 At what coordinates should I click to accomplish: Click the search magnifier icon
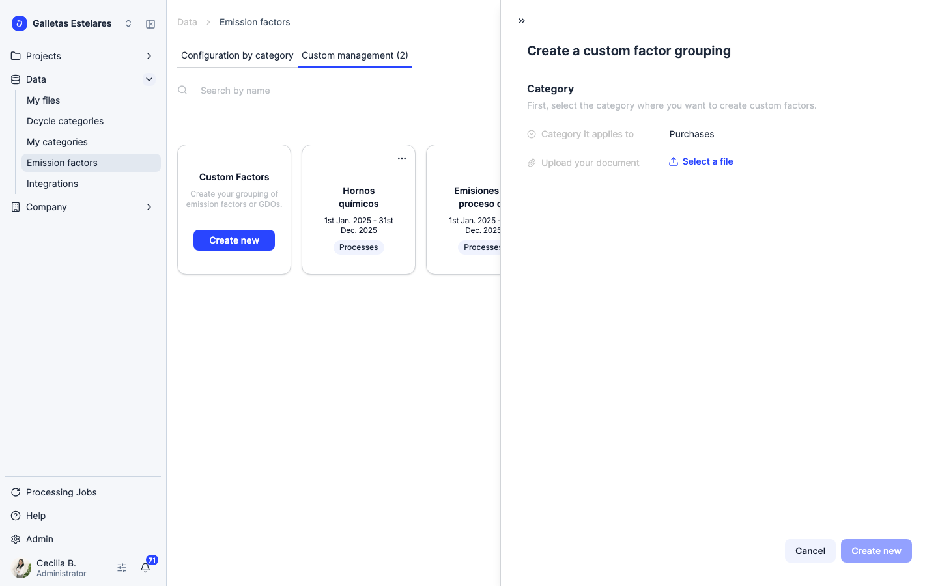[x=183, y=90]
